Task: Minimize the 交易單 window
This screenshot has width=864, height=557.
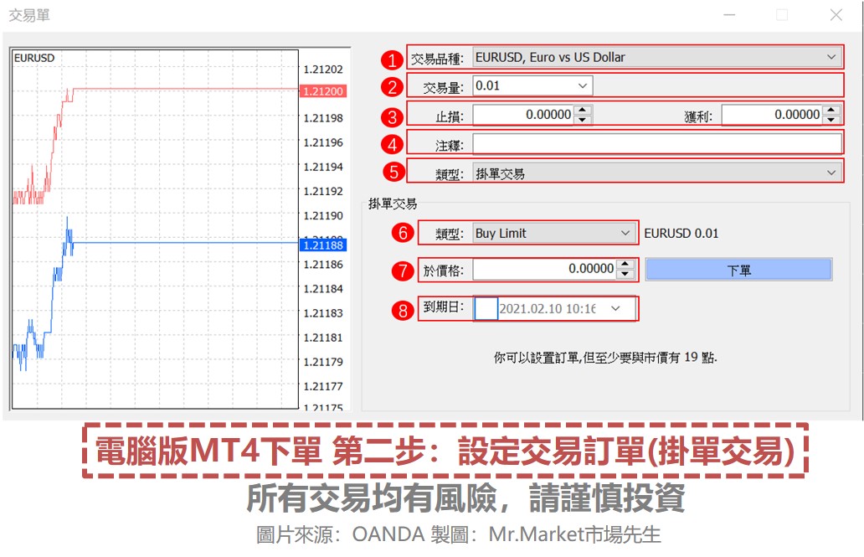Action: pyautogui.click(x=729, y=15)
